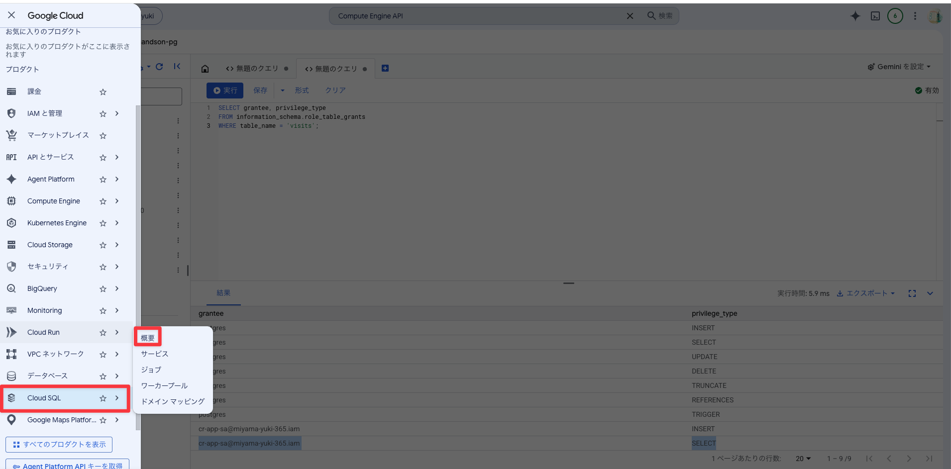The height and width of the screenshot is (469, 951).
Task: Select サービス in Cloud Run submenu
Action: tap(155, 354)
